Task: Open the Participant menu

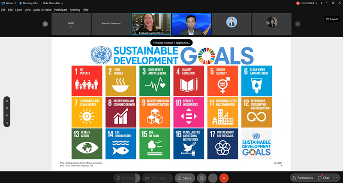Action: 60,9
